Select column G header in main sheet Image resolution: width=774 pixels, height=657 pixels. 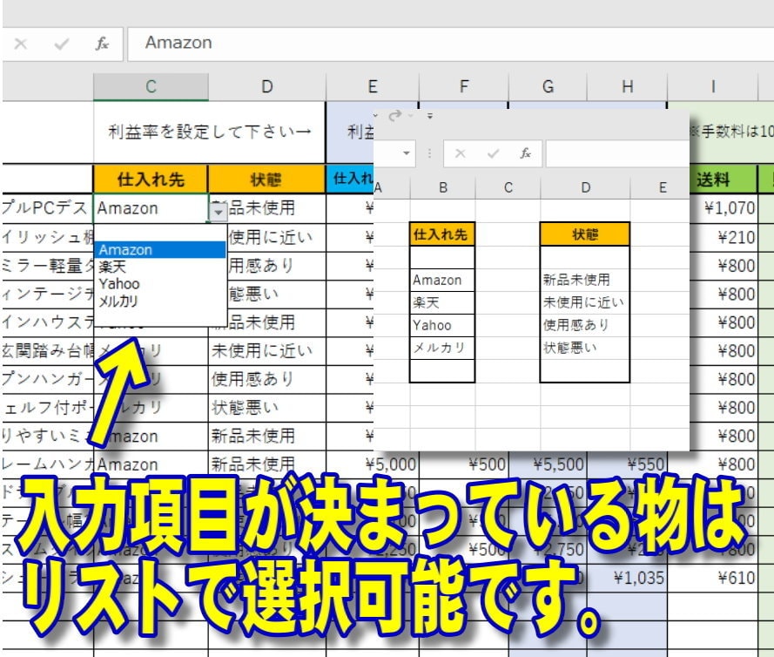pos(548,86)
